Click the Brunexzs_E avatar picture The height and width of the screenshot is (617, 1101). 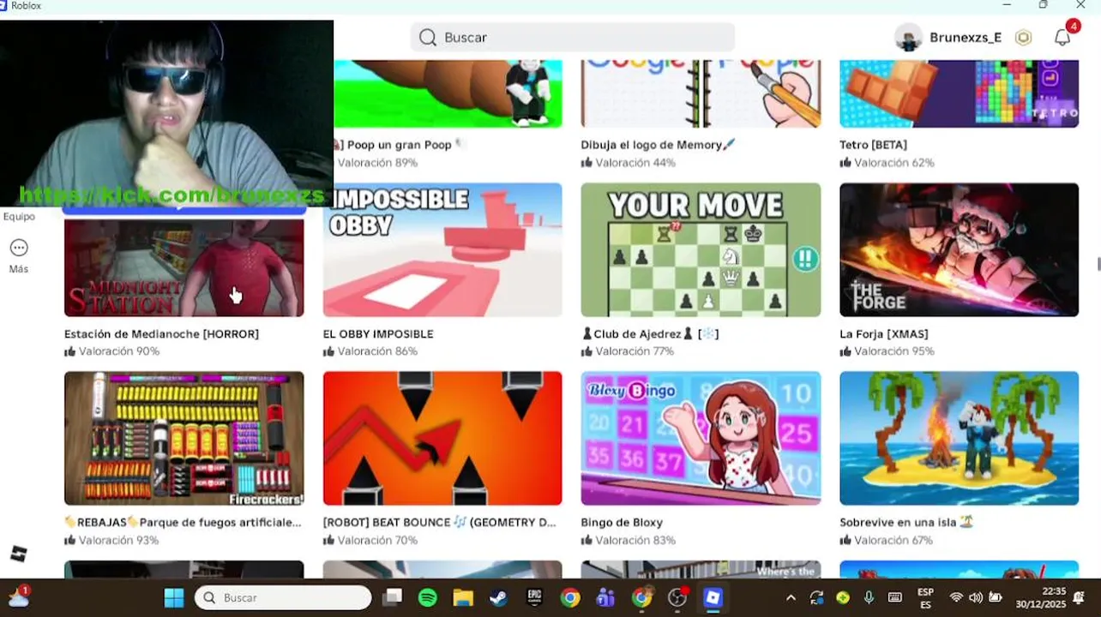[x=908, y=38]
